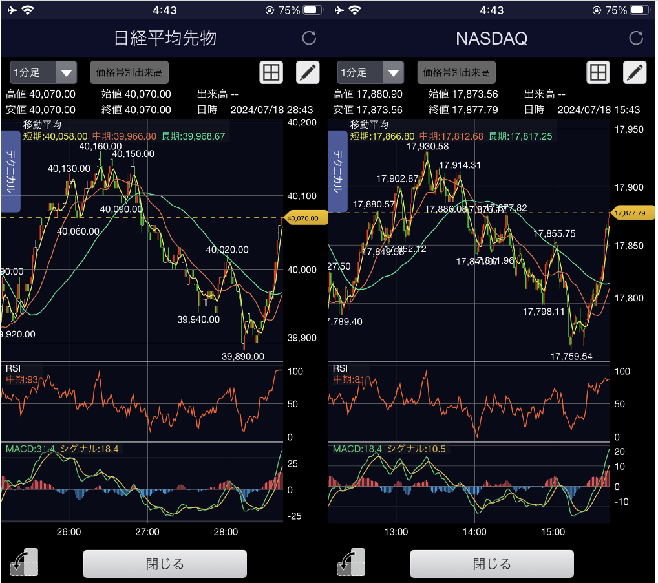Tap 長期:17,817.25 moving average label
The width and height of the screenshot is (658, 583).
click(520, 136)
